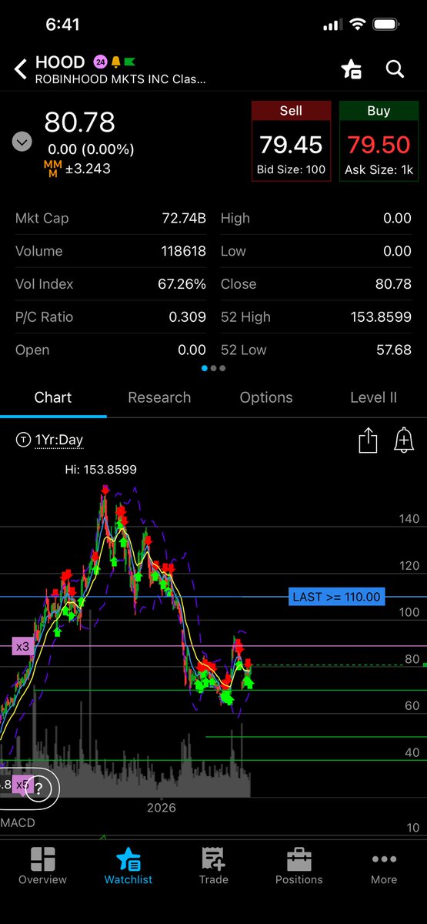Open the search magnifier icon

point(395,69)
